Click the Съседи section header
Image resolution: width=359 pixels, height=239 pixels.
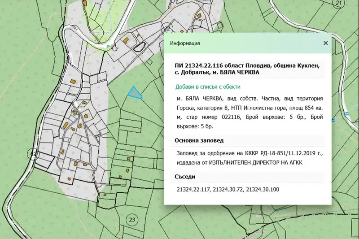[185, 177]
